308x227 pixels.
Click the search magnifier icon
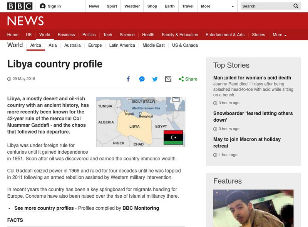(296, 6)
